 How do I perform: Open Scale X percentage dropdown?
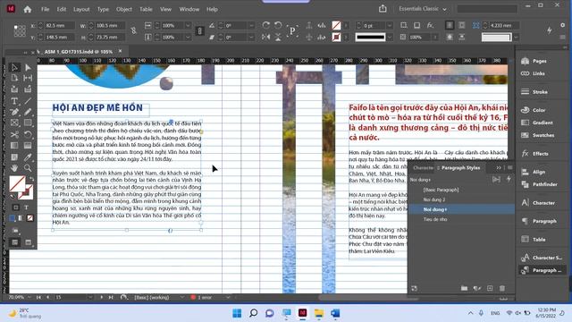(x=188, y=26)
